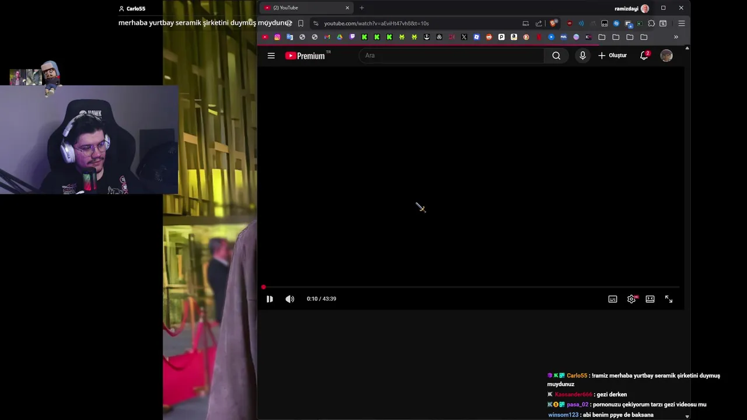
Task: Open the YouTube account avatar menu
Action: click(x=666, y=55)
